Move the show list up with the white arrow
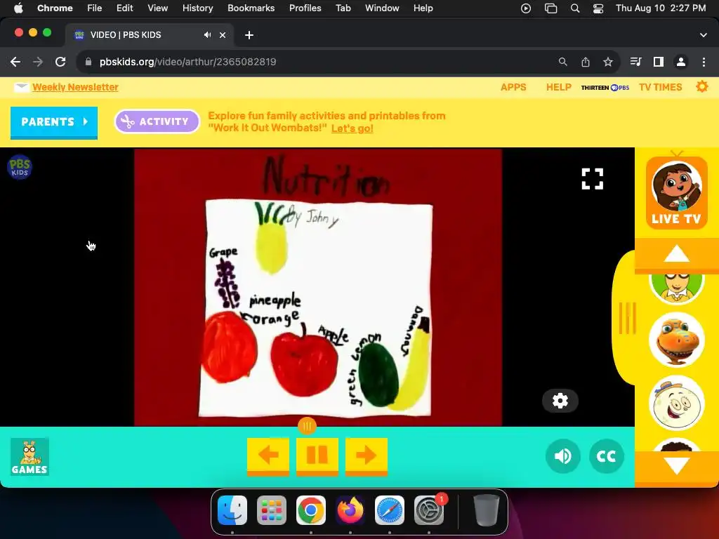 pos(676,255)
